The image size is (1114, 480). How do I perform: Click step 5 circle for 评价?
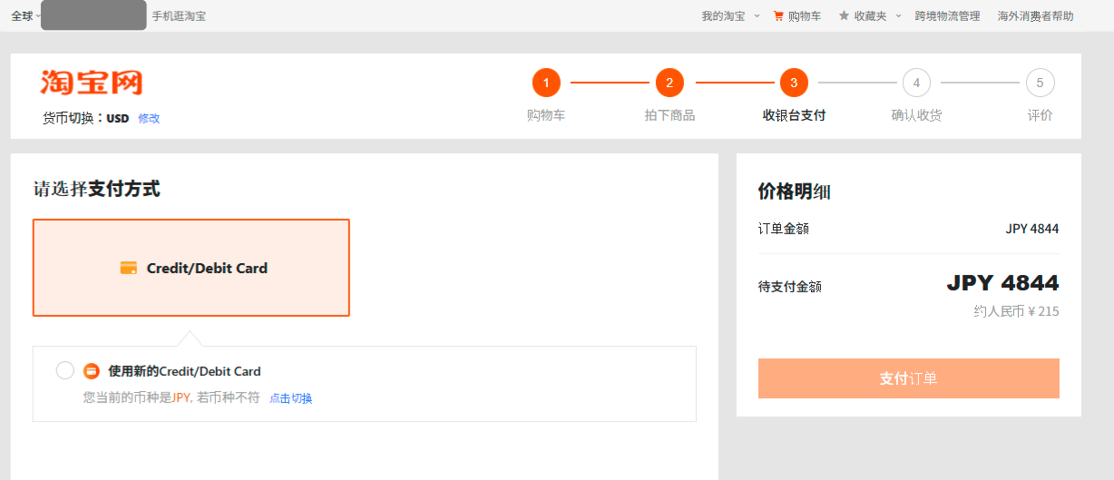coord(1040,83)
